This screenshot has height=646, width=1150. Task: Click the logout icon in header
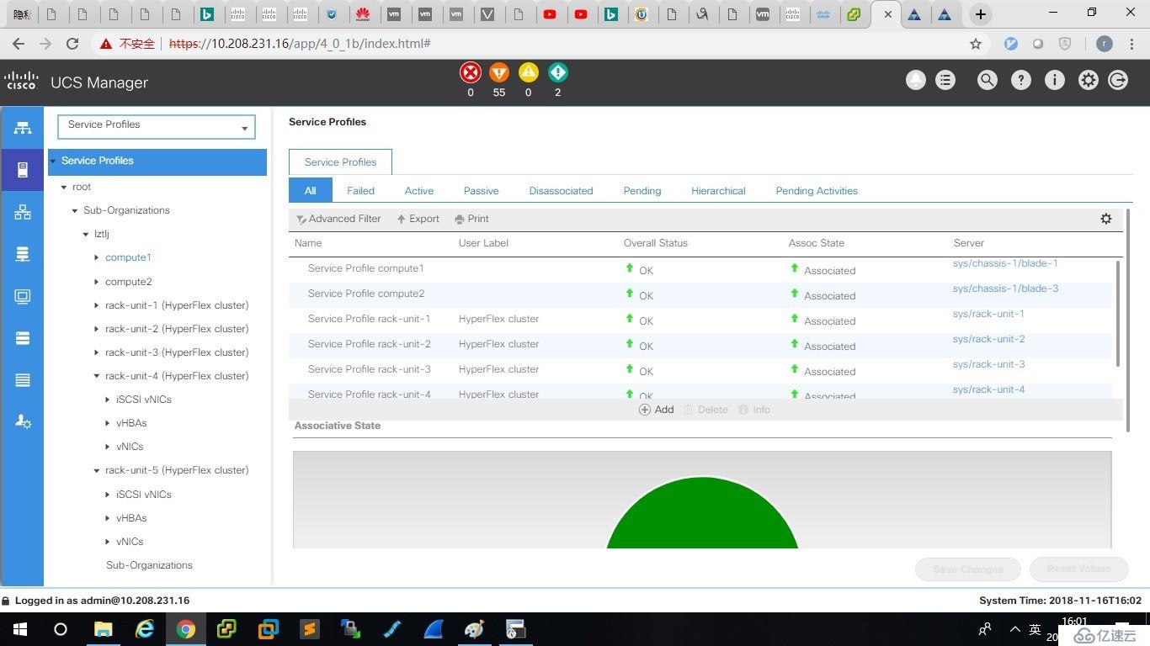pos(1118,80)
